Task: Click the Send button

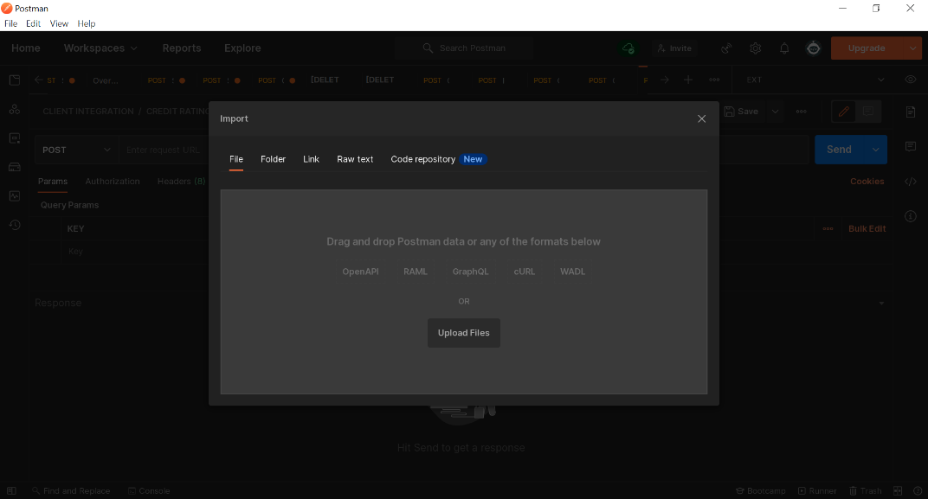Action: [x=839, y=150]
